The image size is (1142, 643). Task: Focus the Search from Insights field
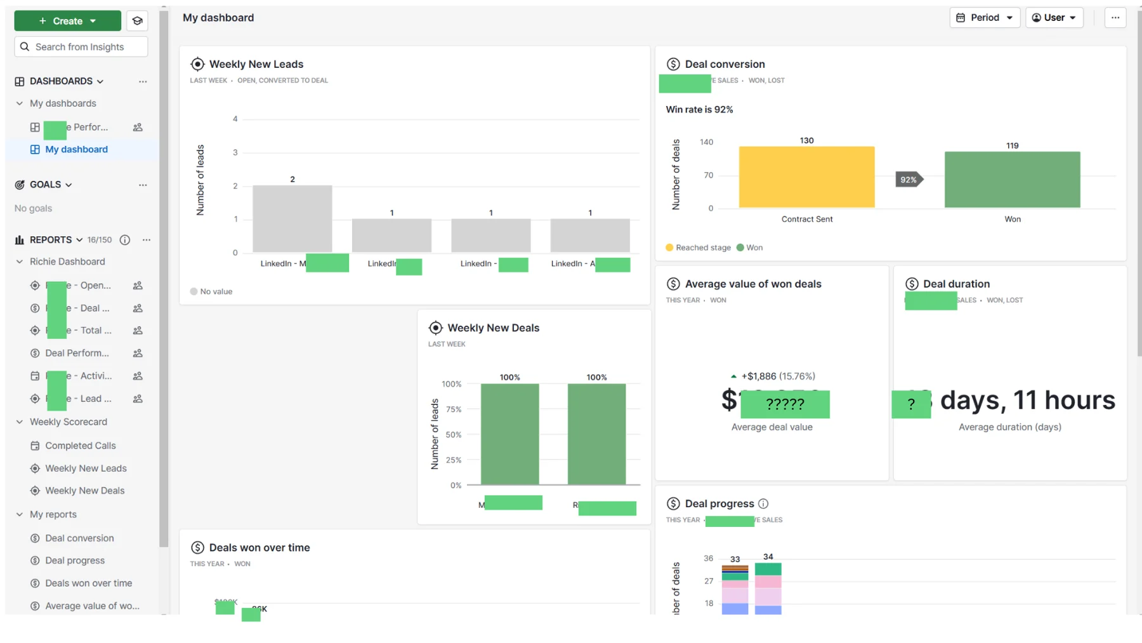(x=81, y=47)
